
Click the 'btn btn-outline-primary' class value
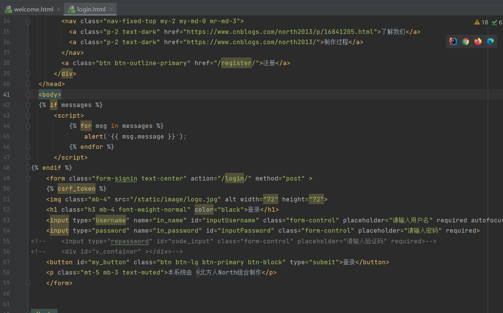143,63
